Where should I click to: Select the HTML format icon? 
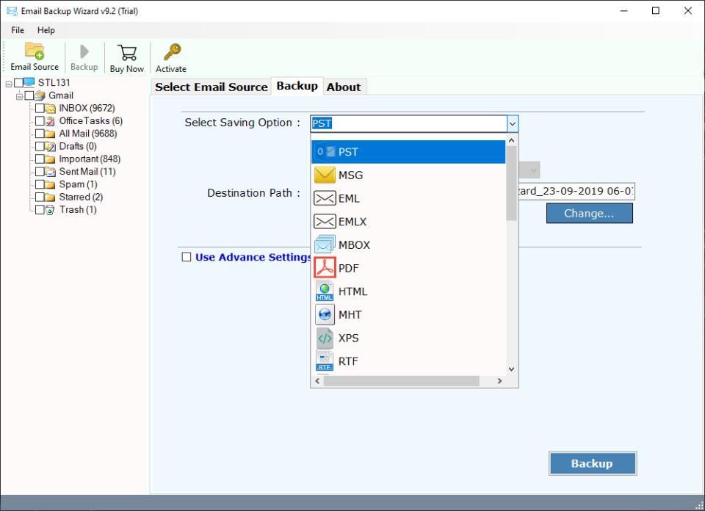click(324, 291)
